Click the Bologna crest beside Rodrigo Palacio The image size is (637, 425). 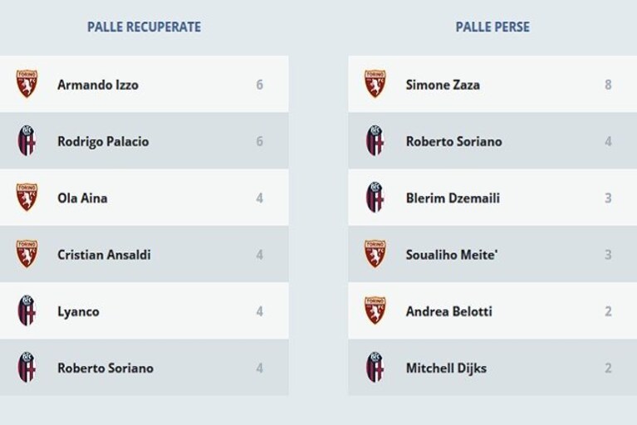27,141
